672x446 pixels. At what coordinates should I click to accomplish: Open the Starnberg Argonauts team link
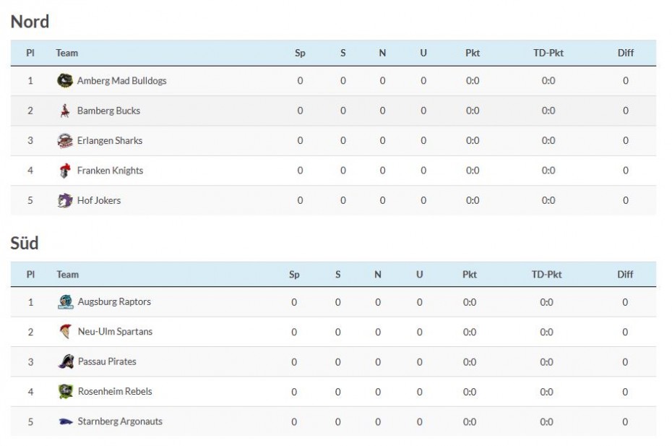[120, 421]
